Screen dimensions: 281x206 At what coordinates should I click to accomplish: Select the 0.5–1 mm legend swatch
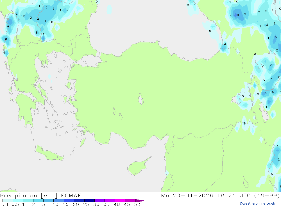coord(18,200)
